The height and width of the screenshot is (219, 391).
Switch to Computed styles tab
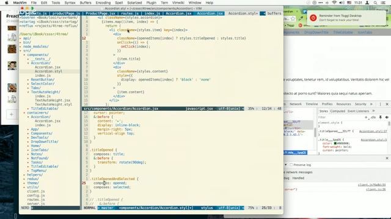[x=338, y=111]
